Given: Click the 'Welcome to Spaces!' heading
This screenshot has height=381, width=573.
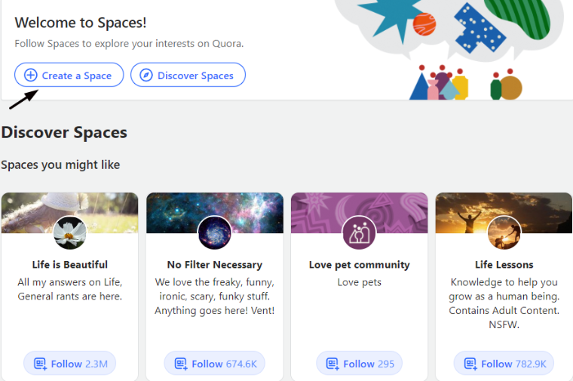Looking at the screenshot, I should coord(81,23).
